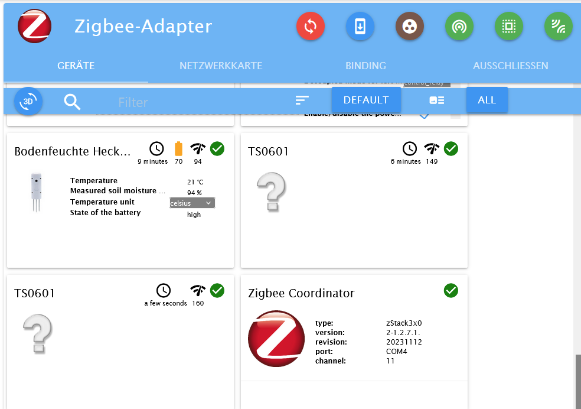Click green check on TS0601 149 card

click(451, 149)
